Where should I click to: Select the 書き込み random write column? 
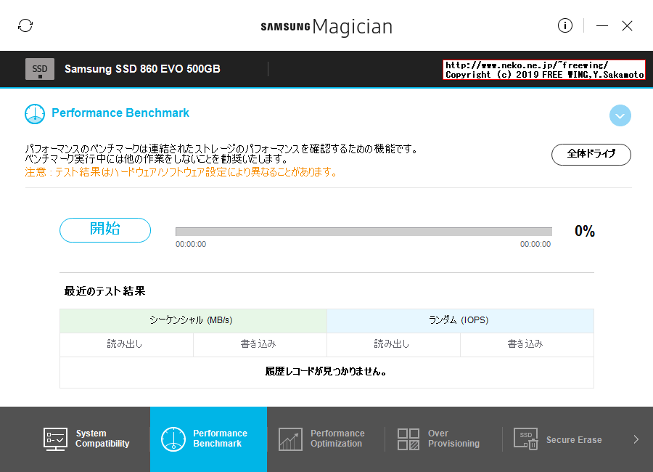point(527,344)
